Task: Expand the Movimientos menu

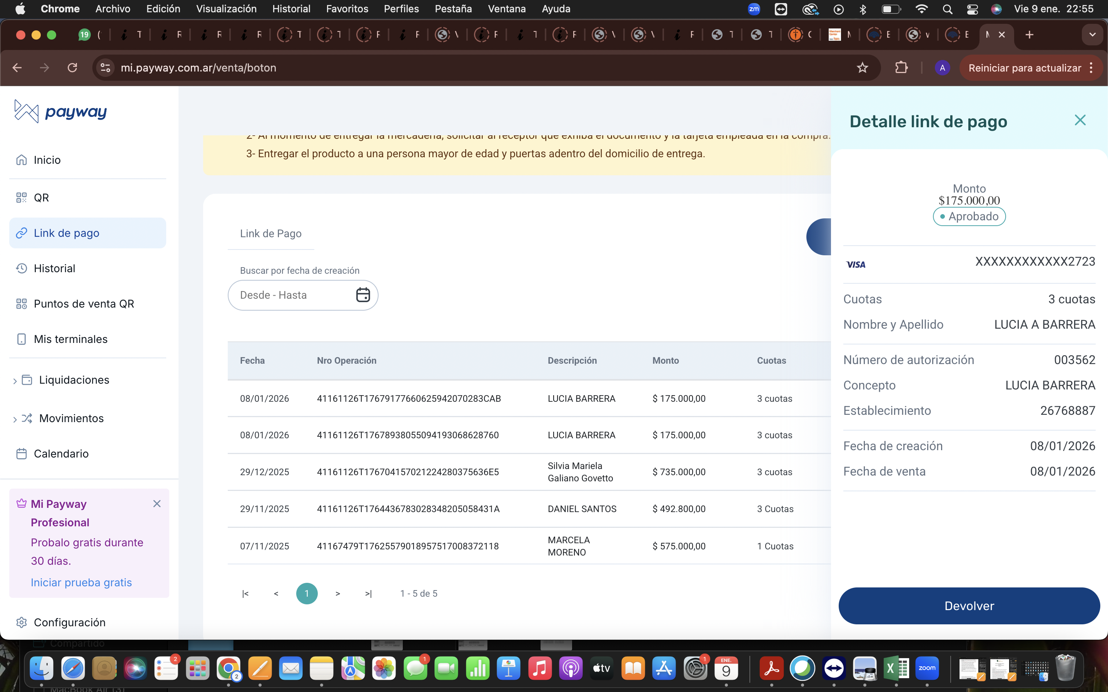Action: [x=71, y=418]
